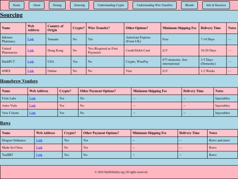Select the Inhouse Pharmacy name cell
Viewport: 238px width, 179px height.
[13, 39]
